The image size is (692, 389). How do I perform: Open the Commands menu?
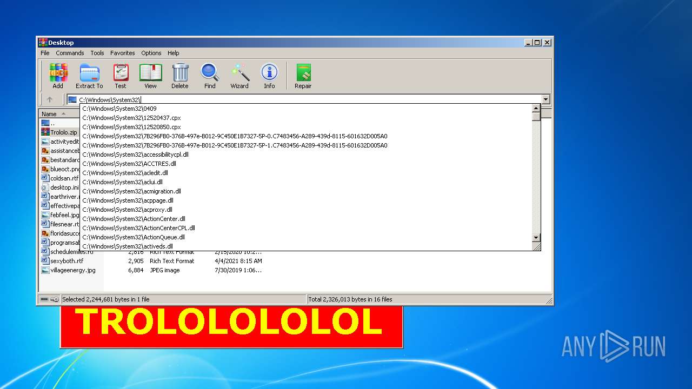point(70,53)
